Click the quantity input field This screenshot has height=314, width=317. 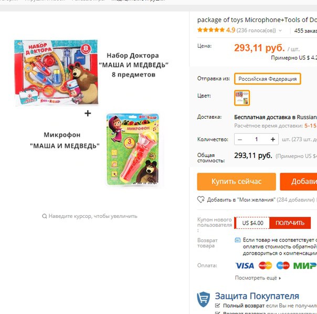[x=256, y=139]
